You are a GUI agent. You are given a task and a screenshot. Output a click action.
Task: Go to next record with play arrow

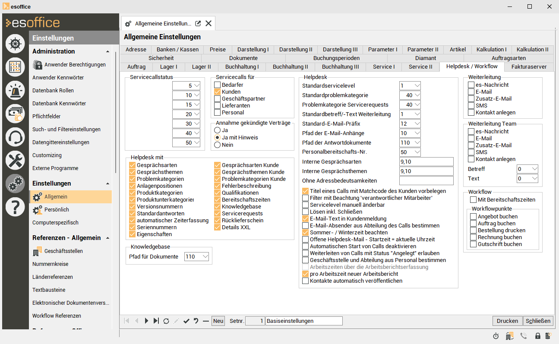pos(146,321)
